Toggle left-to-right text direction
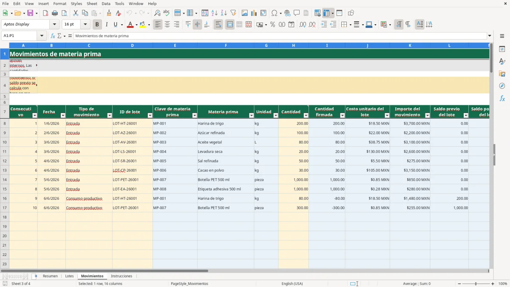Image resolution: width=510 pixels, height=287 pixels. point(399,25)
